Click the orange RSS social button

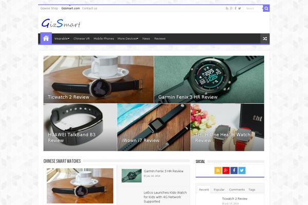point(218,171)
